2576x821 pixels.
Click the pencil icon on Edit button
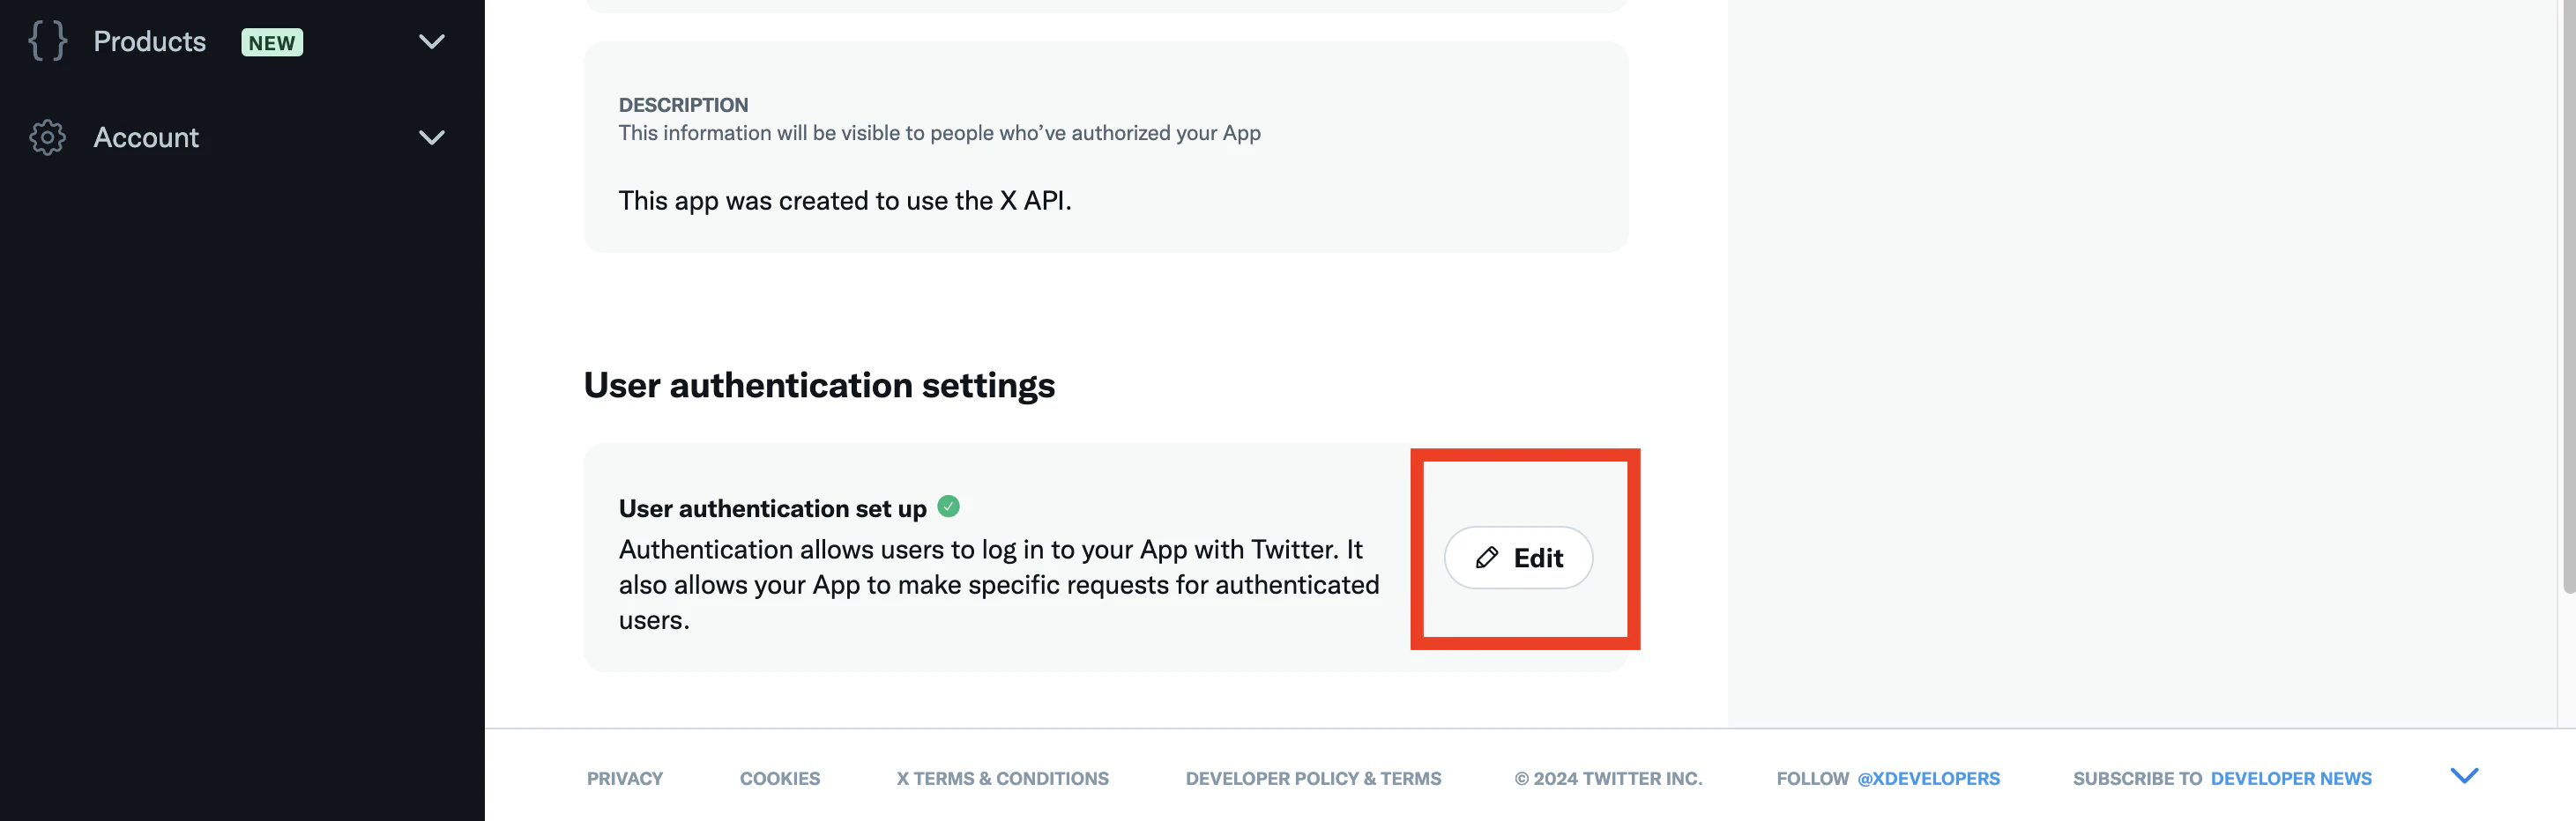1487,558
